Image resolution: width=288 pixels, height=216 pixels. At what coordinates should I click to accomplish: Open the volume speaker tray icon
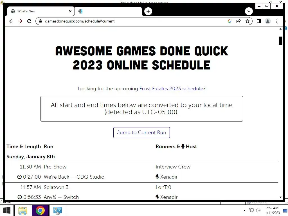pos(258,210)
